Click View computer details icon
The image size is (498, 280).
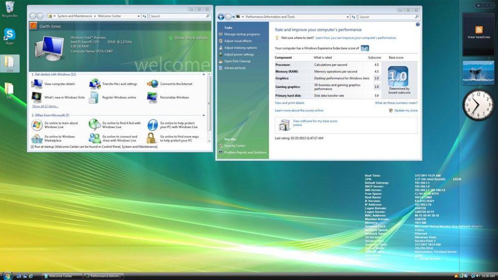37,84
